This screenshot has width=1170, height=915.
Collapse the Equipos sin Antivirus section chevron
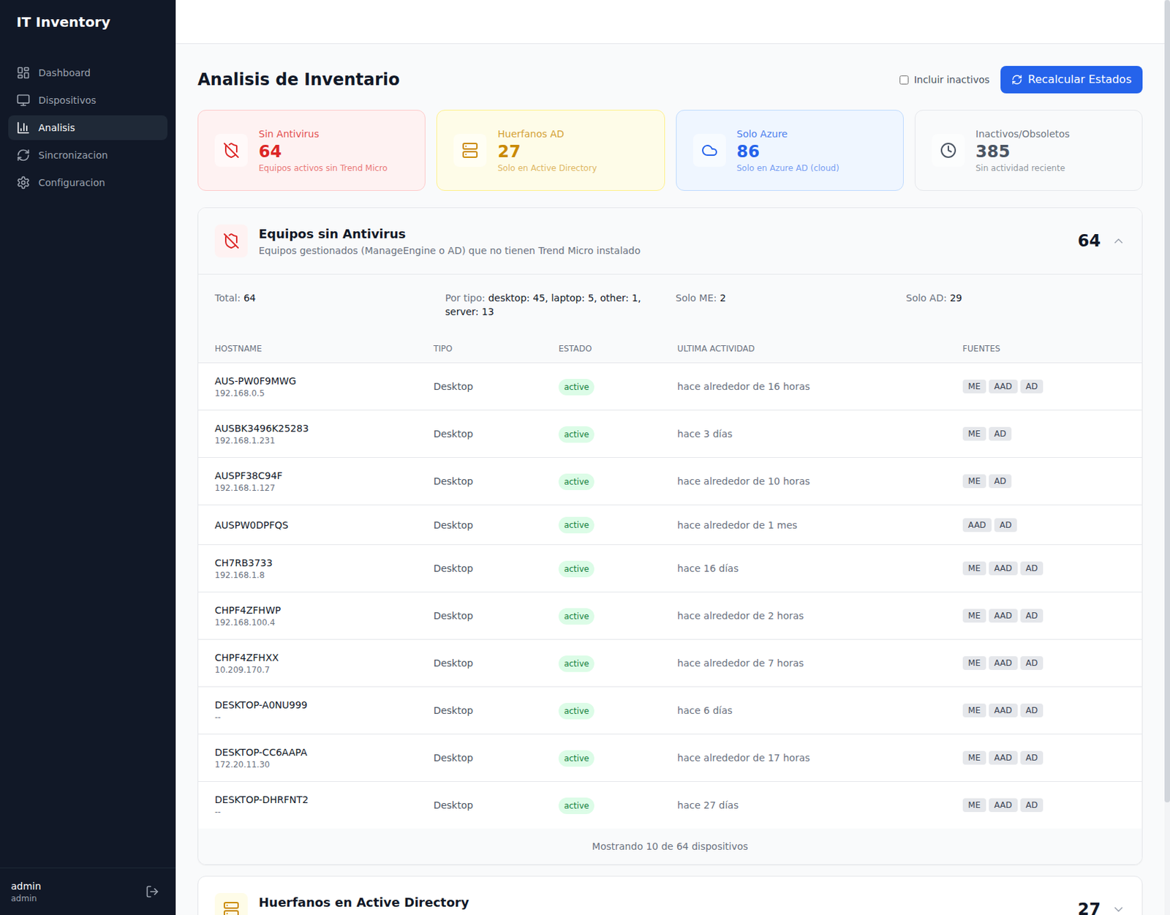coord(1118,241)
